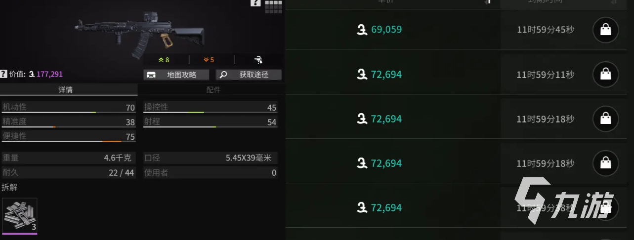The image size is (634, 240).
Task: Click the weapon preview image
Action: 141,32
